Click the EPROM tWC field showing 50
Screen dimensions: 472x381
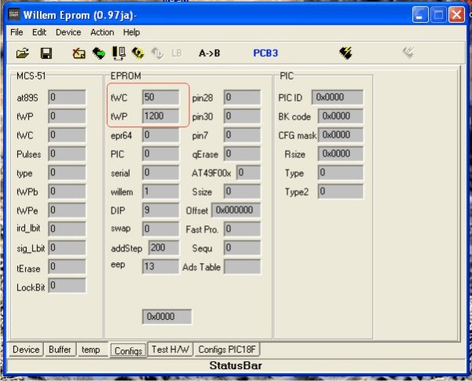point(160,97)
